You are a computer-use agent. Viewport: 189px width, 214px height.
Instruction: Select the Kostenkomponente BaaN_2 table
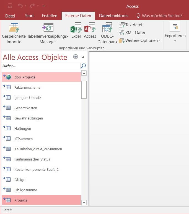(41, 169)
